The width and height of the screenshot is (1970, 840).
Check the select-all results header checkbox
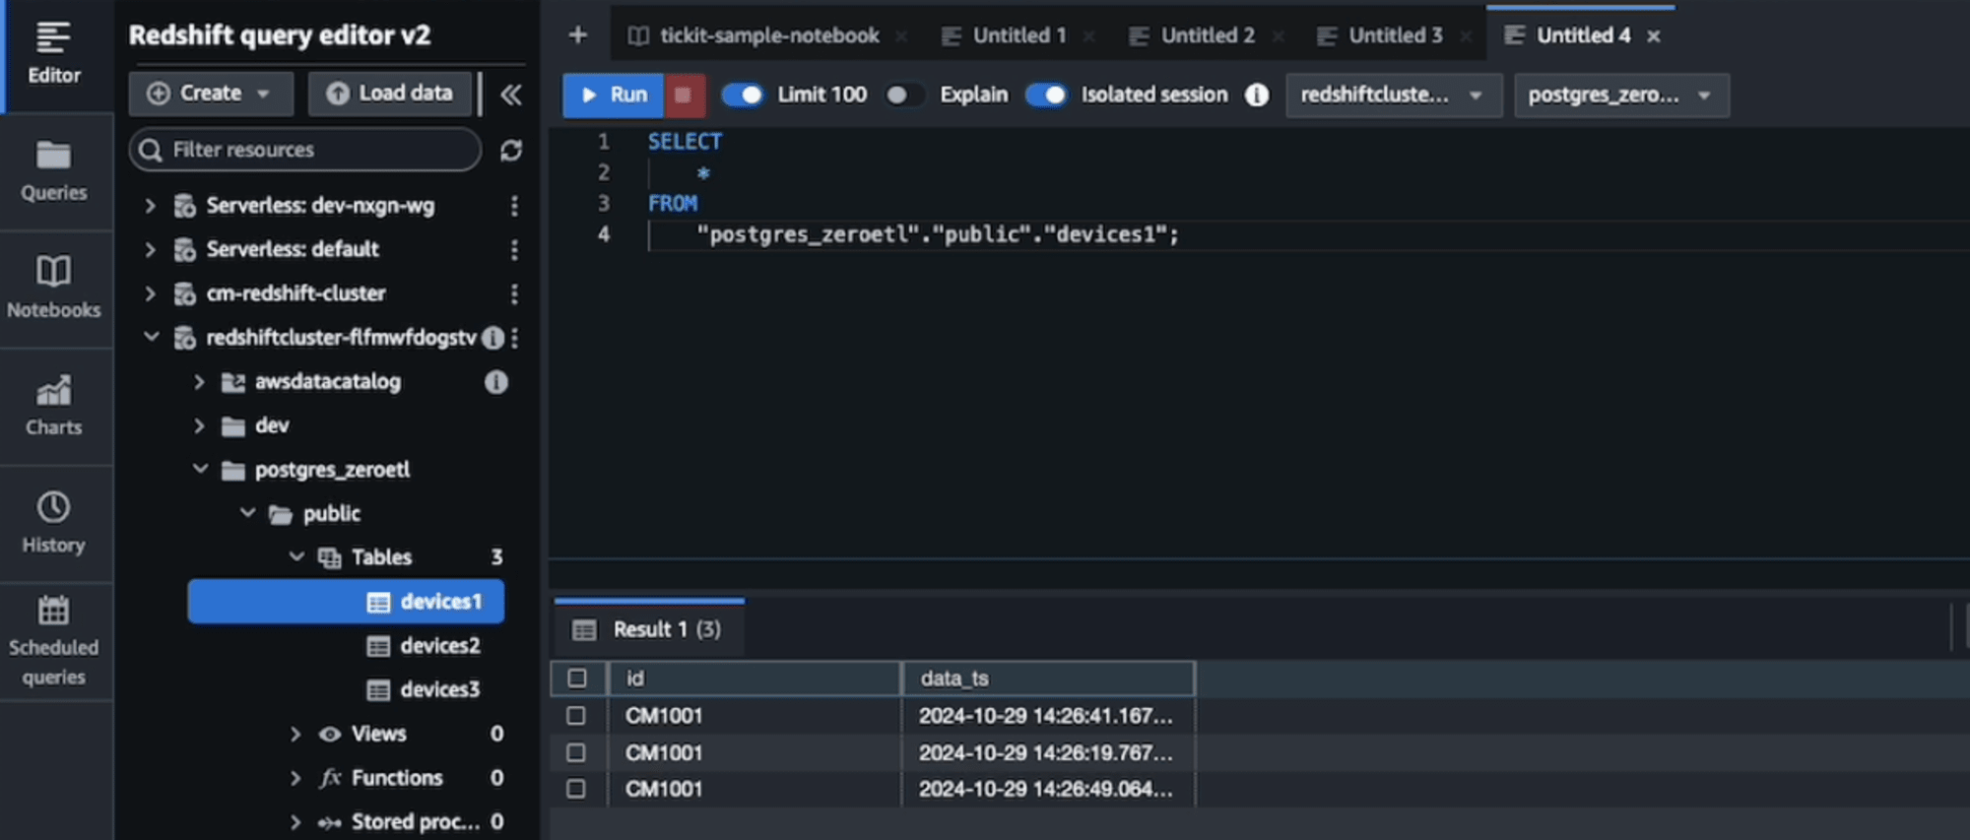click(577, 678)
